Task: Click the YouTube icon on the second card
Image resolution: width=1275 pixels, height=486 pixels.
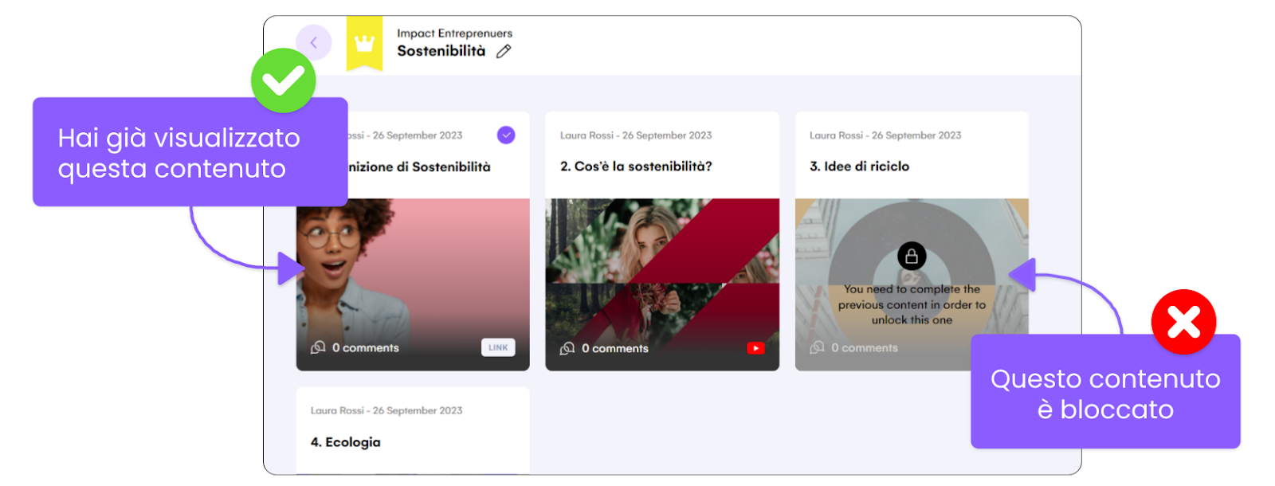Action: click(x=755, y=348)
